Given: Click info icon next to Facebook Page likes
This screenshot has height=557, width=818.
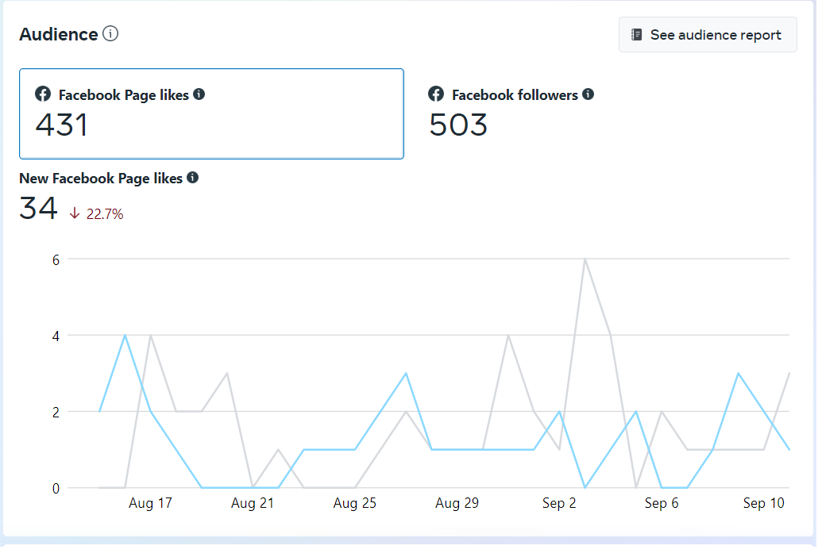Looking at the screenshot, I should (x=199, y=94).
